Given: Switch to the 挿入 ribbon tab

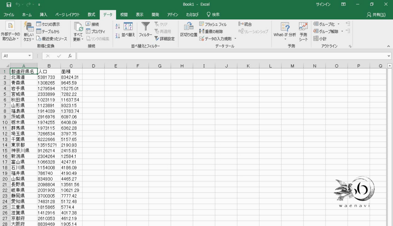Looking at the screenshot, I should [x=43, y=15].
